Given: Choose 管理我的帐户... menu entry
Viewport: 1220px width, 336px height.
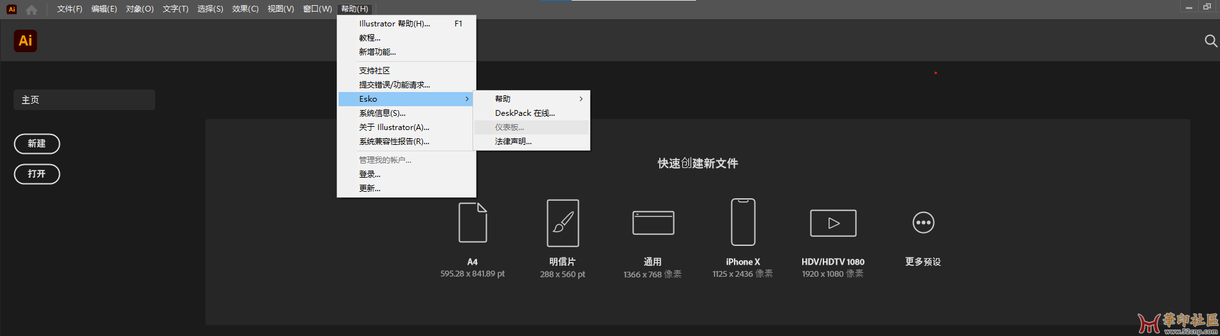Looking at the screenshot, I should point(406,160).
